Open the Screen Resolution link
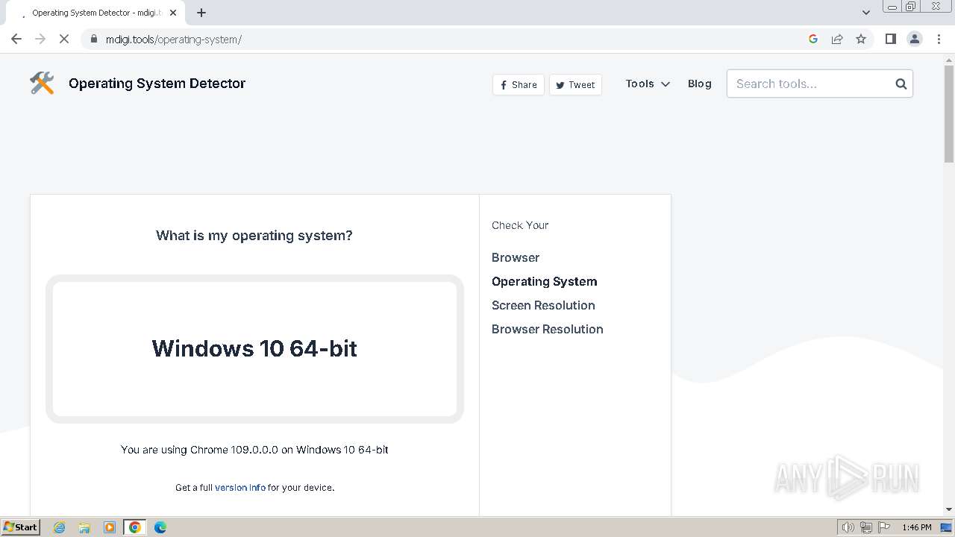This screenshot has height=537, width=955. [543, 305]
